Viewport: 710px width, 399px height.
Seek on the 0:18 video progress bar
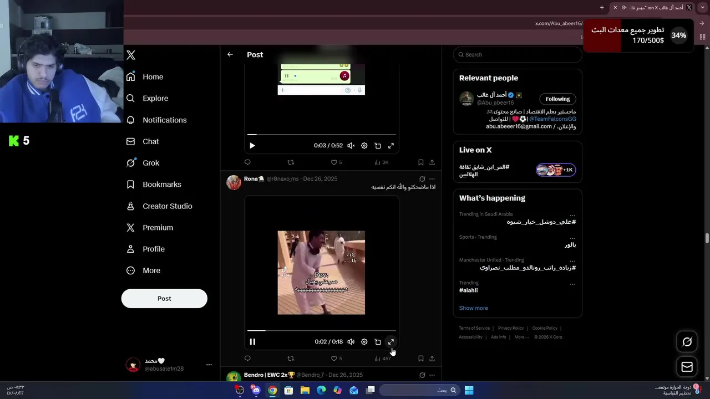(x=322, y=331)
